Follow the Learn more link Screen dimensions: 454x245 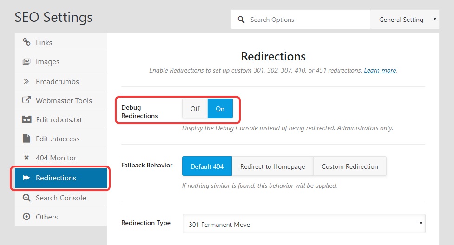point(380,71)
